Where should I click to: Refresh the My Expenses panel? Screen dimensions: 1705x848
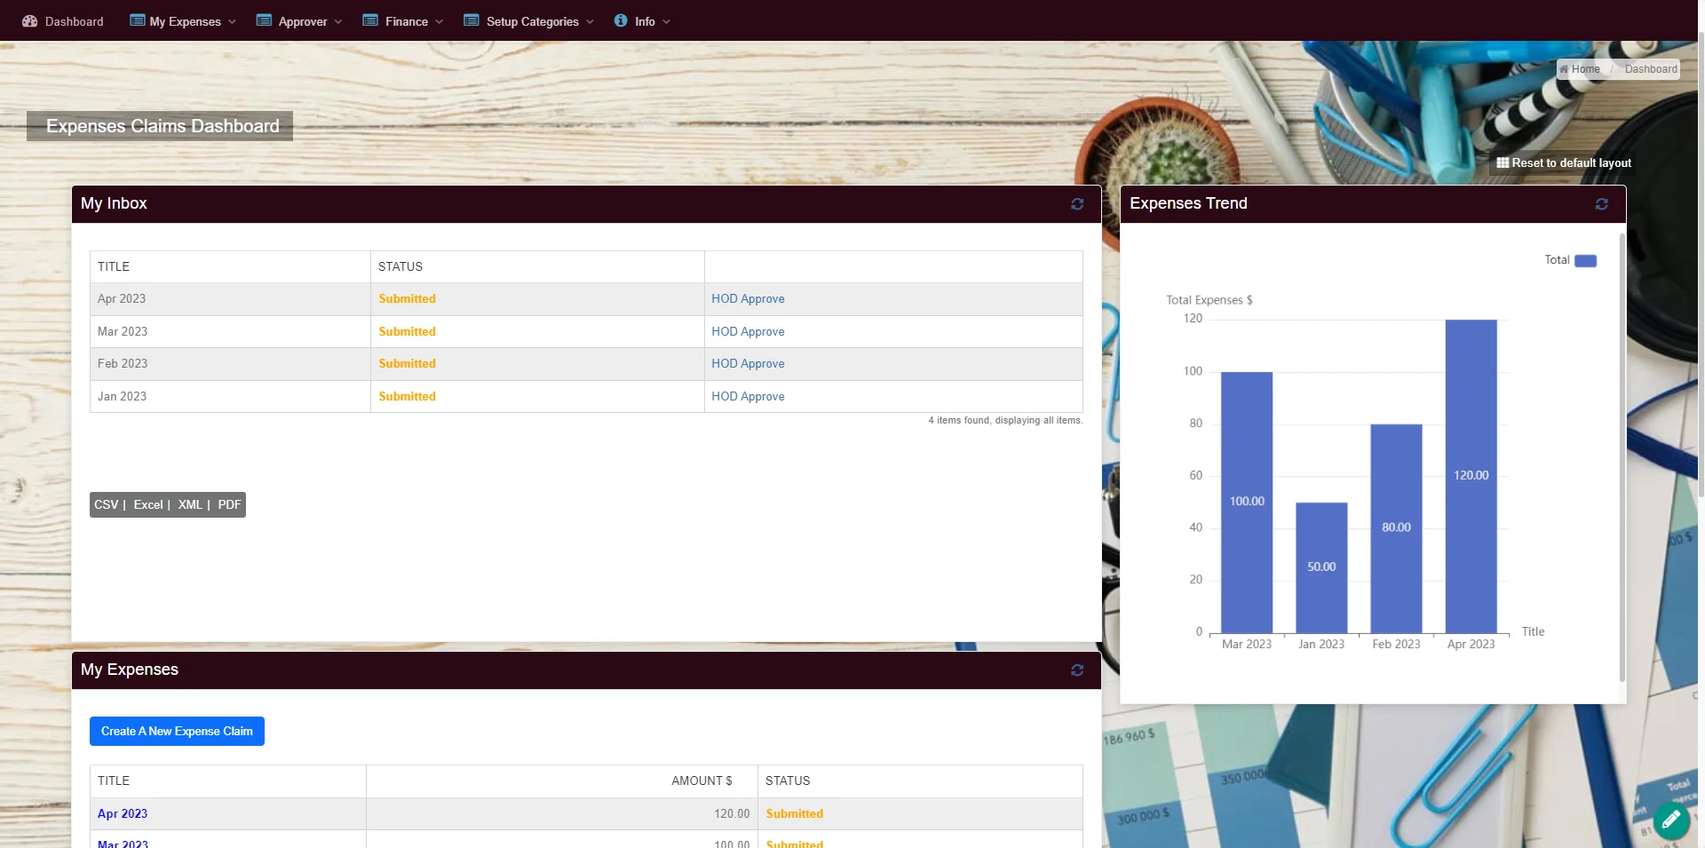1077,670
